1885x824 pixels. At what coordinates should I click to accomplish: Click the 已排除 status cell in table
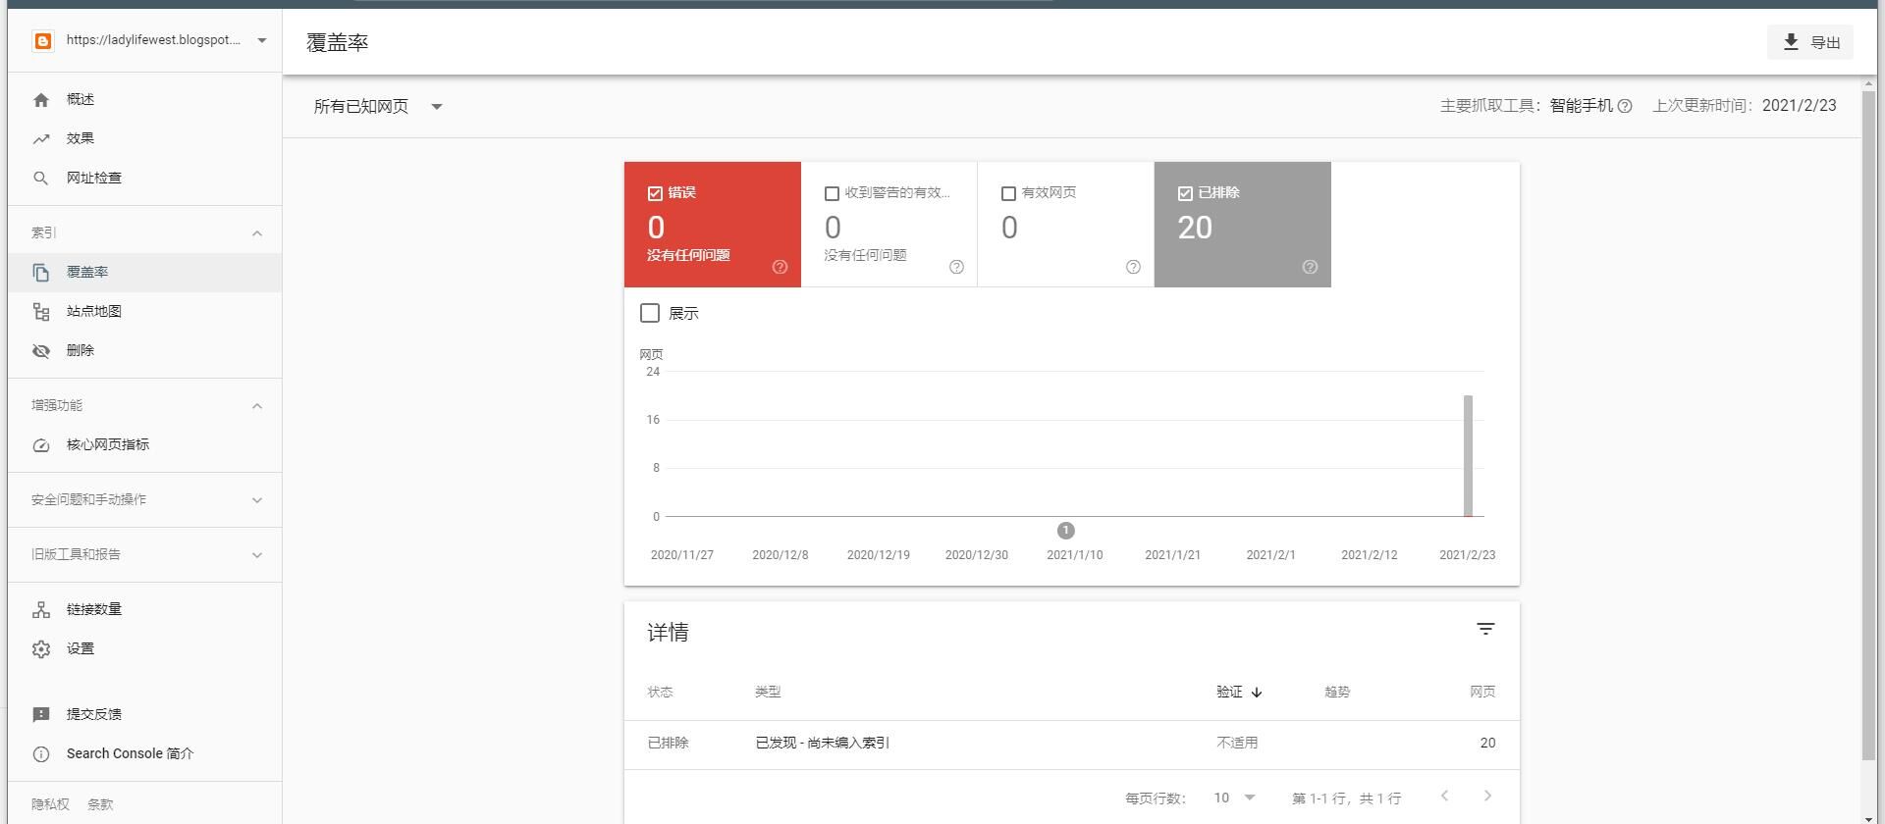coord(668,743)
